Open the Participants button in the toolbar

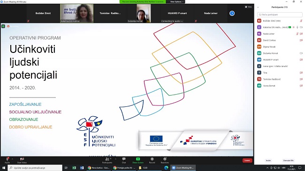(107, 160)
